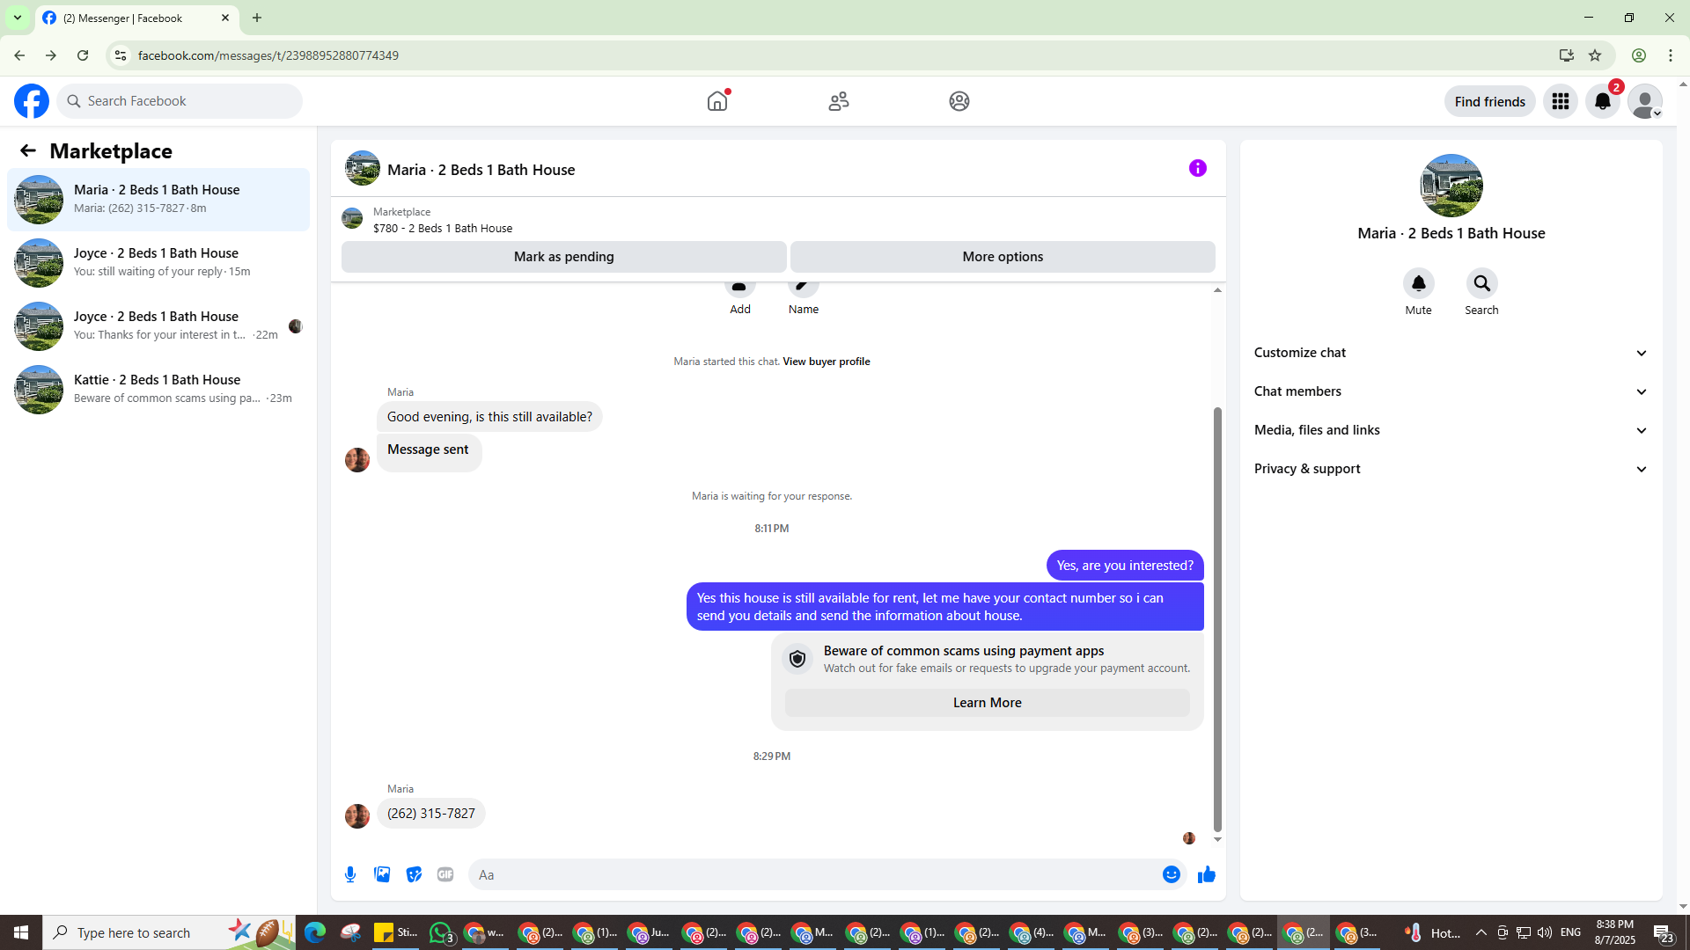Open Windows notification center
Image resolution: width=1690 pixels, height=950 pixels.
[x=1664, y=932]
